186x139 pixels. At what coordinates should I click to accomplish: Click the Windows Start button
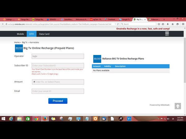click(x=3, y=119)
